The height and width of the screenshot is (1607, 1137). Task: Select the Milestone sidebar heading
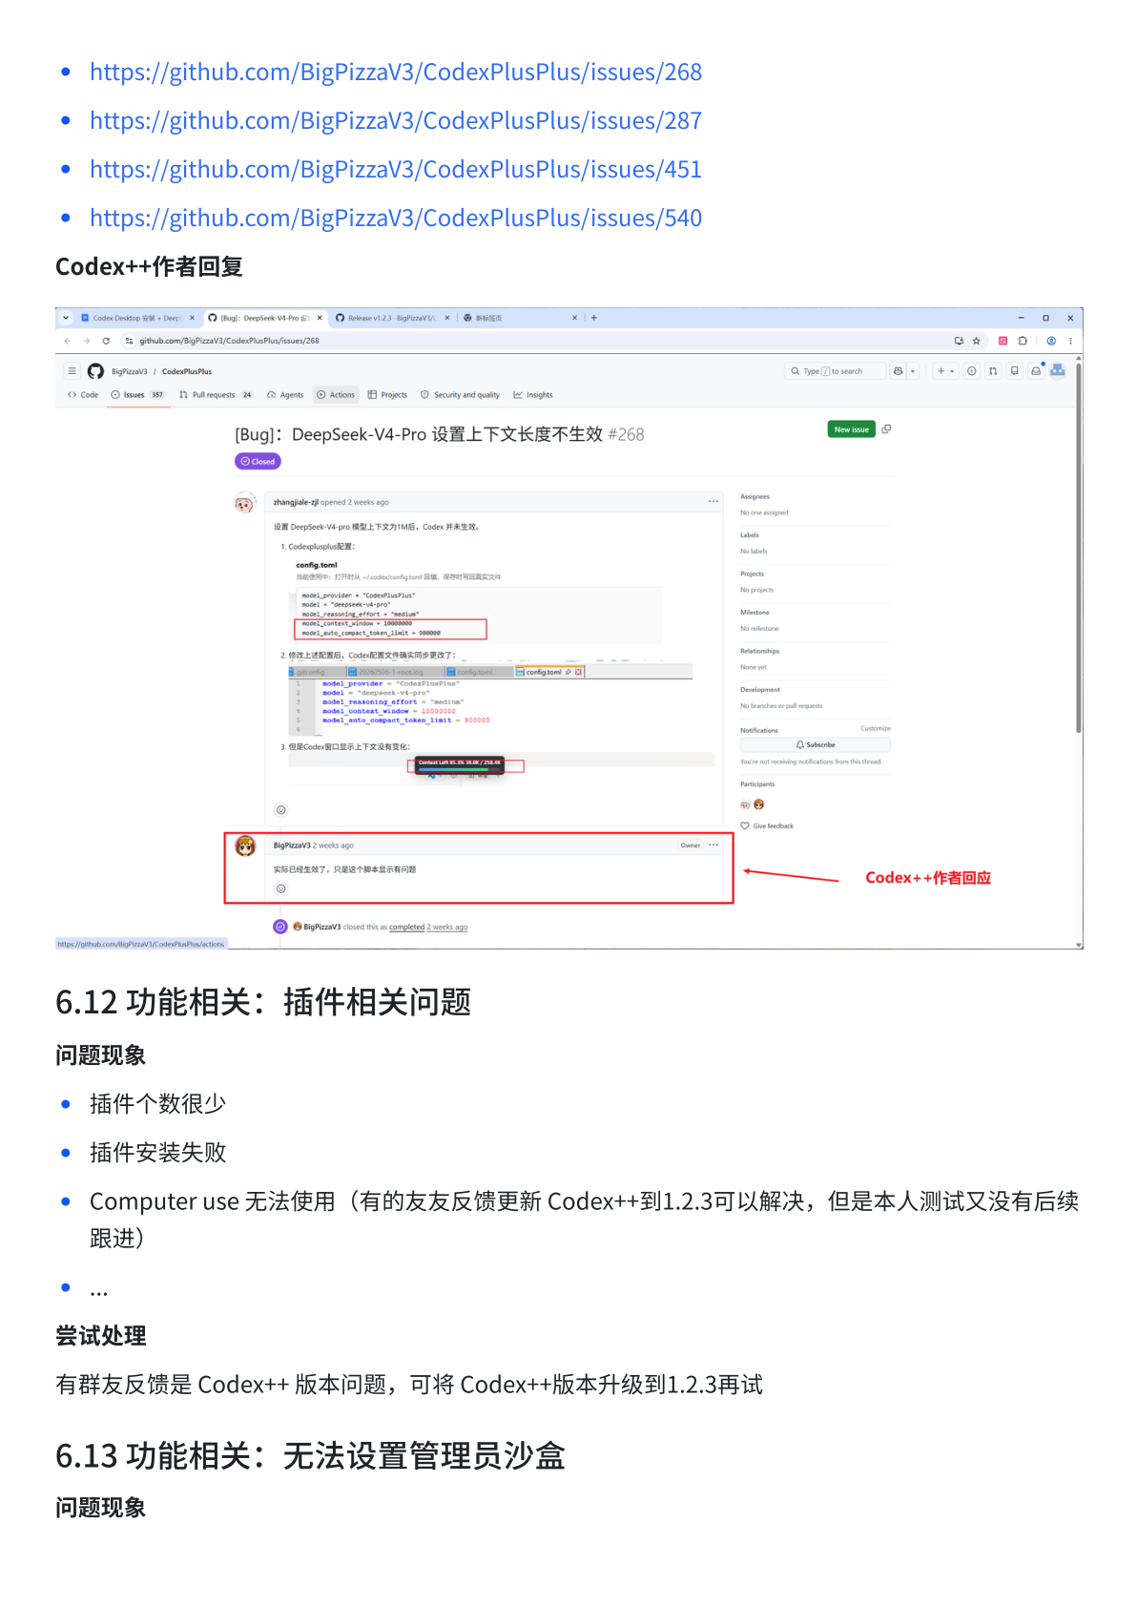click(755, 613)
